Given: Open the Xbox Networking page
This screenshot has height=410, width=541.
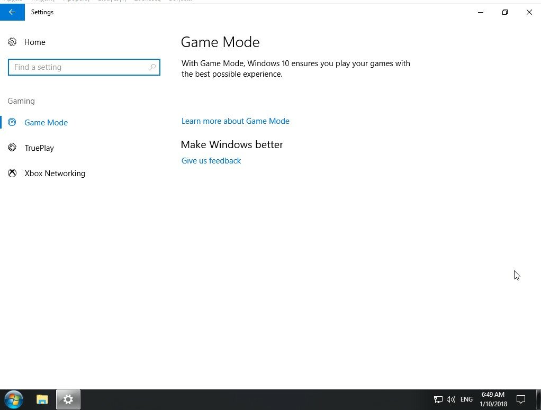Looking at the screenshot, I should coord(55,174).
